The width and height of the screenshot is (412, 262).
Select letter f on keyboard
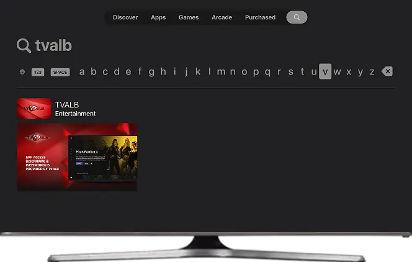140,71
